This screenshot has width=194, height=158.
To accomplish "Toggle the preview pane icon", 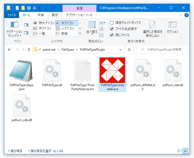I will (26, 25).
